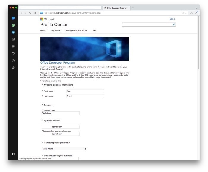This screenshot has height=172, width=208.
Task: Click the share page icon
Action: 191,13
